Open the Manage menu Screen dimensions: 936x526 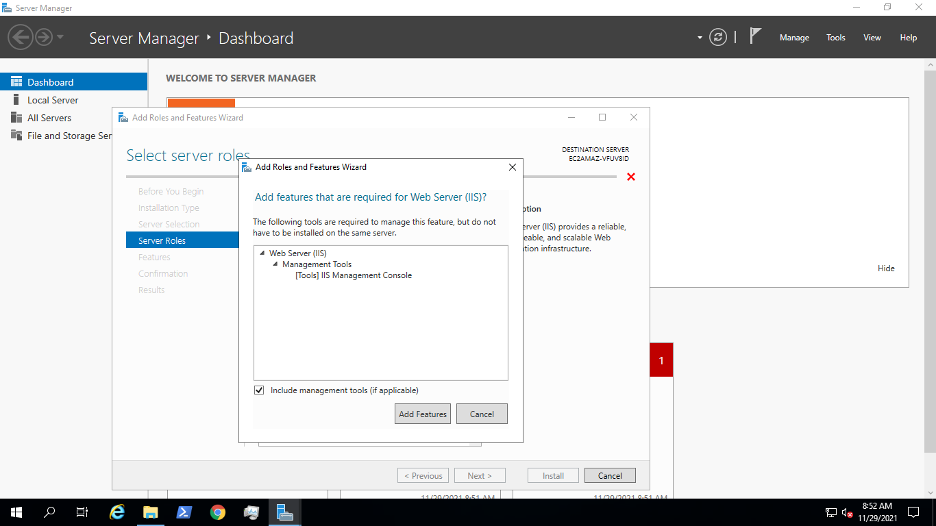[x=794, y=38]
